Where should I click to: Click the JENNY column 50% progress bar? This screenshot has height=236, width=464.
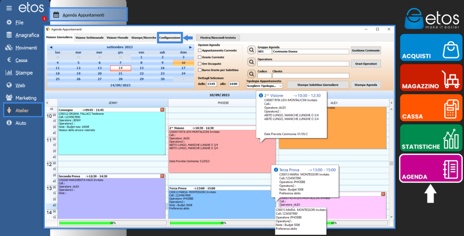[x=112, y=223]
